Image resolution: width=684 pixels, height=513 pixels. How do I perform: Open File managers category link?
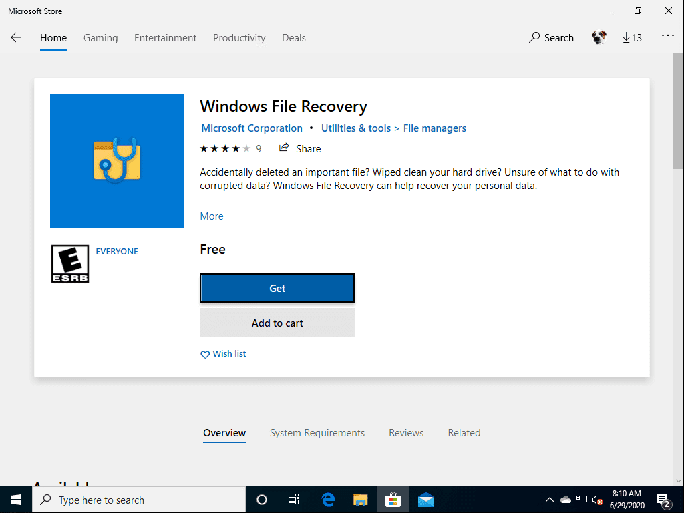coord(435,128)
